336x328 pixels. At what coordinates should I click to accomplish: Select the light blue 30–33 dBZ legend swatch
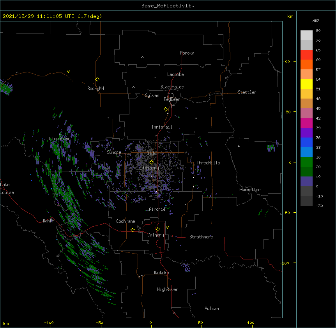[306, 152]
